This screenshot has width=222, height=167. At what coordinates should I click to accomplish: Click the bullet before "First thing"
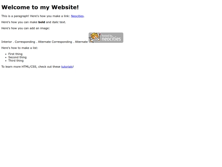pos(6,54)
